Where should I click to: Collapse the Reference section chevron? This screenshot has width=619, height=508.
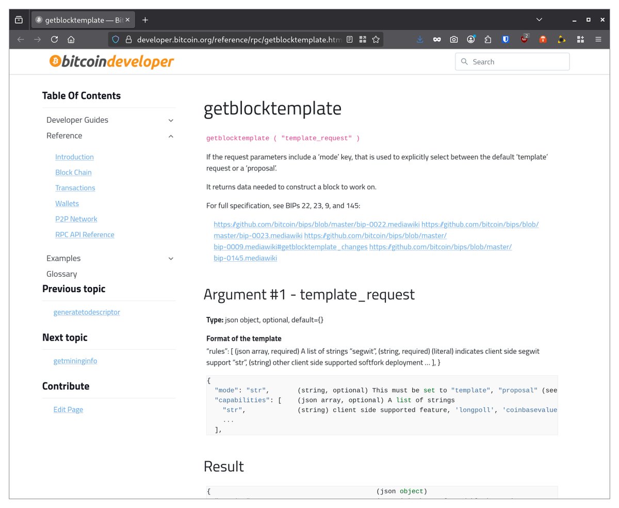tap(171, 136)
